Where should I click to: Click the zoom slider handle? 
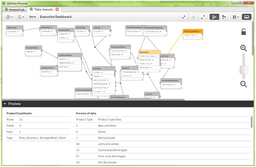[x=243, y=70]
